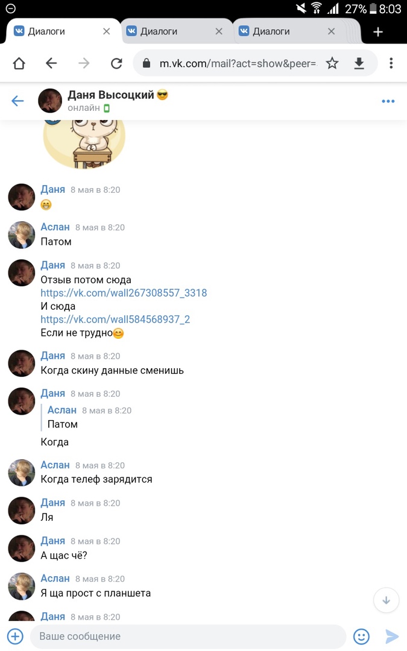The image size is (407, 651).
Task: Reload the page with the refresh icon
Action: 116,63
